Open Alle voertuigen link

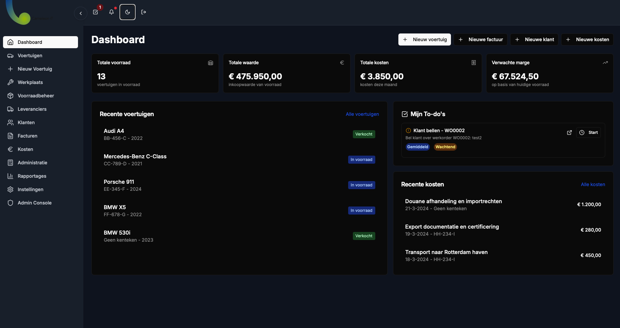pyautogui.click(x=362, y=114)
